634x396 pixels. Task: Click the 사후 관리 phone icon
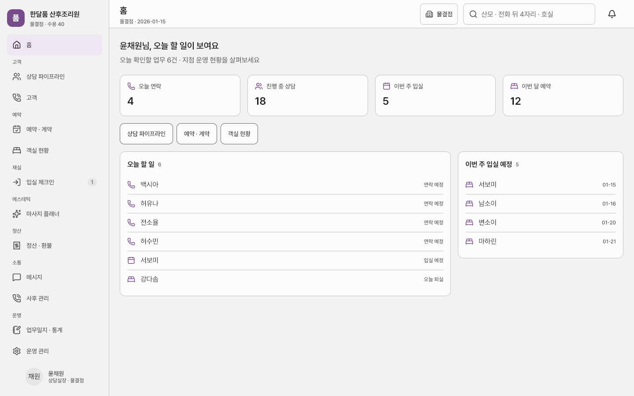[x=17, y=298]
